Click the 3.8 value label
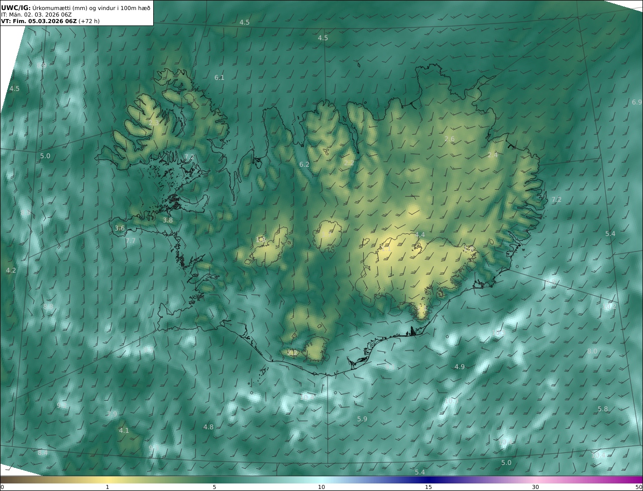Image resolution: width=643 pixels, height=491 pixels. tap(168, 220)
